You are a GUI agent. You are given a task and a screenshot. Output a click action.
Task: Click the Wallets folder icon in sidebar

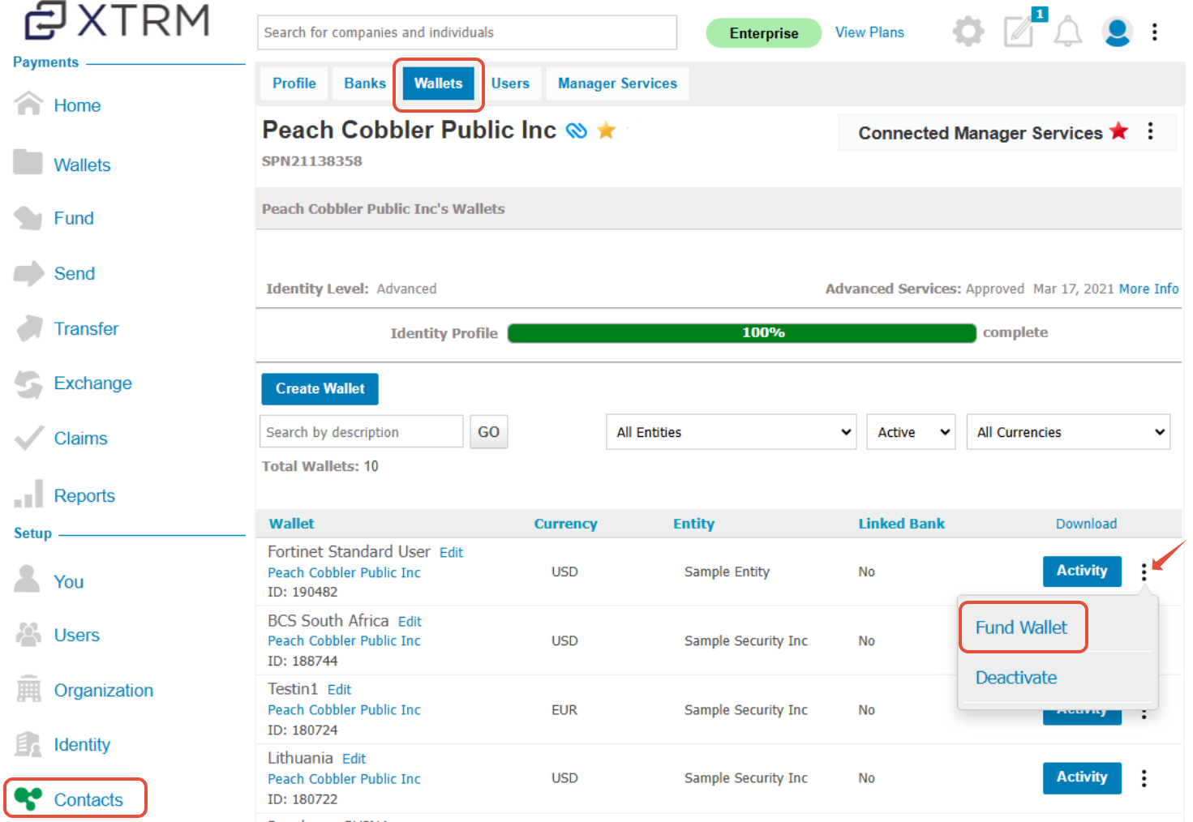(x=28, y=163)
